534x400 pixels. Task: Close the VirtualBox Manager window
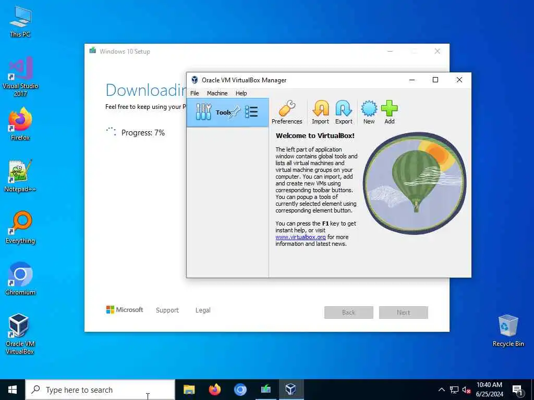click(x=459, y=80)
